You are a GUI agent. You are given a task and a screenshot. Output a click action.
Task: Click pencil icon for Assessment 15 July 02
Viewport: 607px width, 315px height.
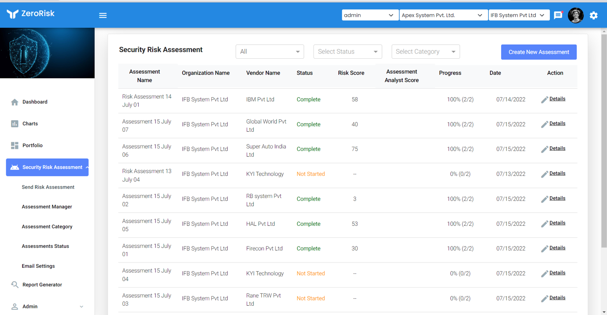pyautogui.click(x=545, y=199)
